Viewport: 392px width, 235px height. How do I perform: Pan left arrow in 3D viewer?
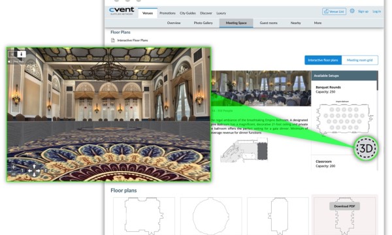(30, 171)
